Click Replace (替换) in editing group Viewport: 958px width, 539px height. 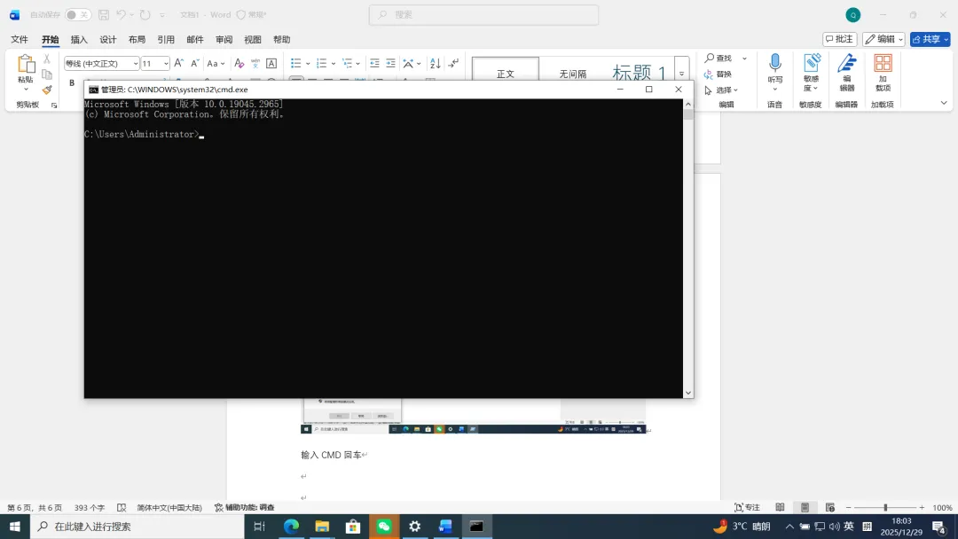718,74
